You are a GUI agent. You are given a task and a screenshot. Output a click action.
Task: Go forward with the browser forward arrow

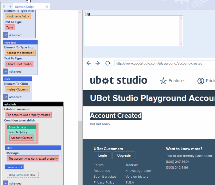point(98,63)
